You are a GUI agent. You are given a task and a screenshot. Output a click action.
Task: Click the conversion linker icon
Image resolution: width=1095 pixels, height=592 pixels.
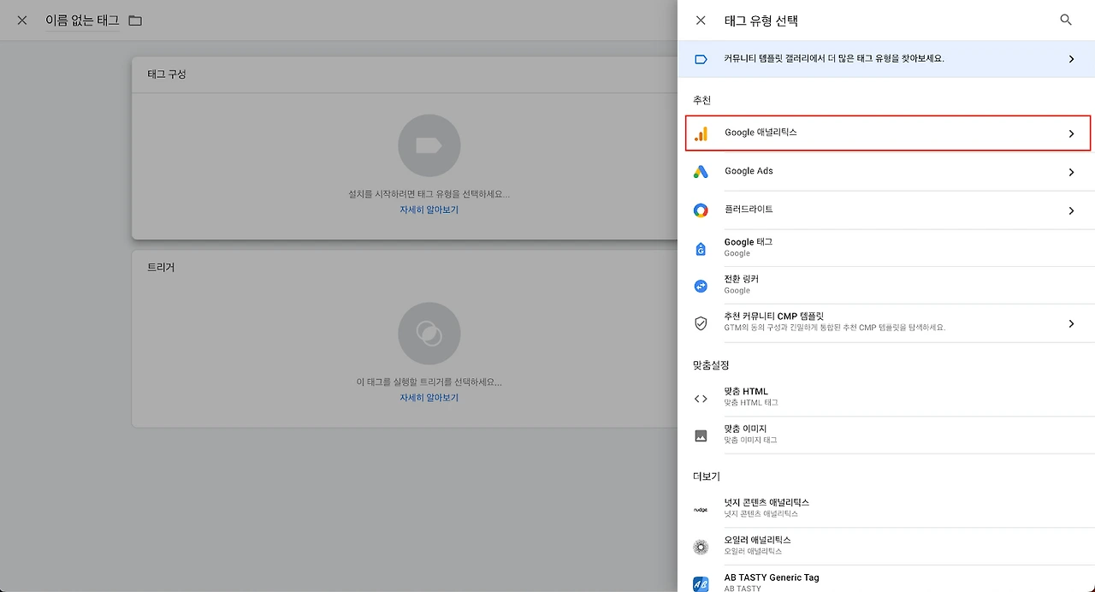[x=701, y=285]
